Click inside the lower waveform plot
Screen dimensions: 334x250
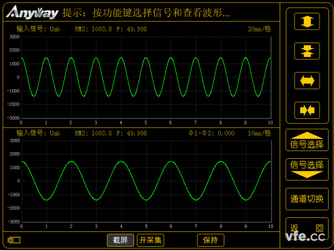146,180
